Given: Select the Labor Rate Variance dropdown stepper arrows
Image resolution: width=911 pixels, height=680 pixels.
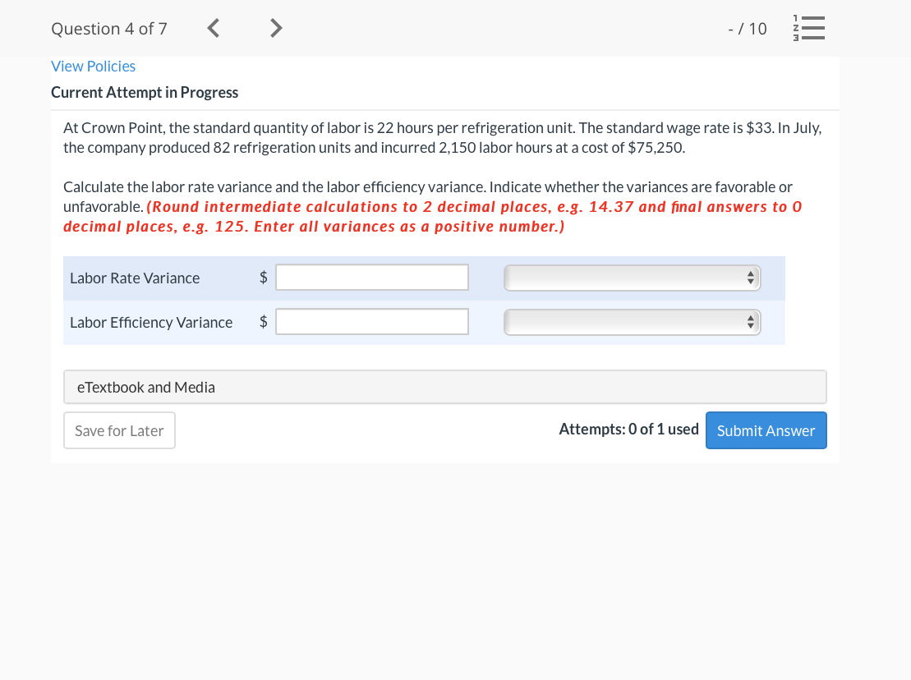Looking at the screenshot, I should click(749, 277).
